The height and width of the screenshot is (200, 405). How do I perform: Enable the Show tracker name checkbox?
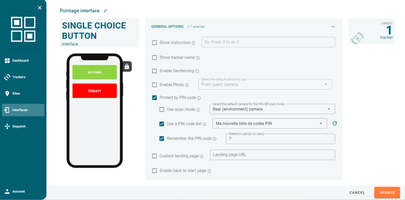coord(155,58)
